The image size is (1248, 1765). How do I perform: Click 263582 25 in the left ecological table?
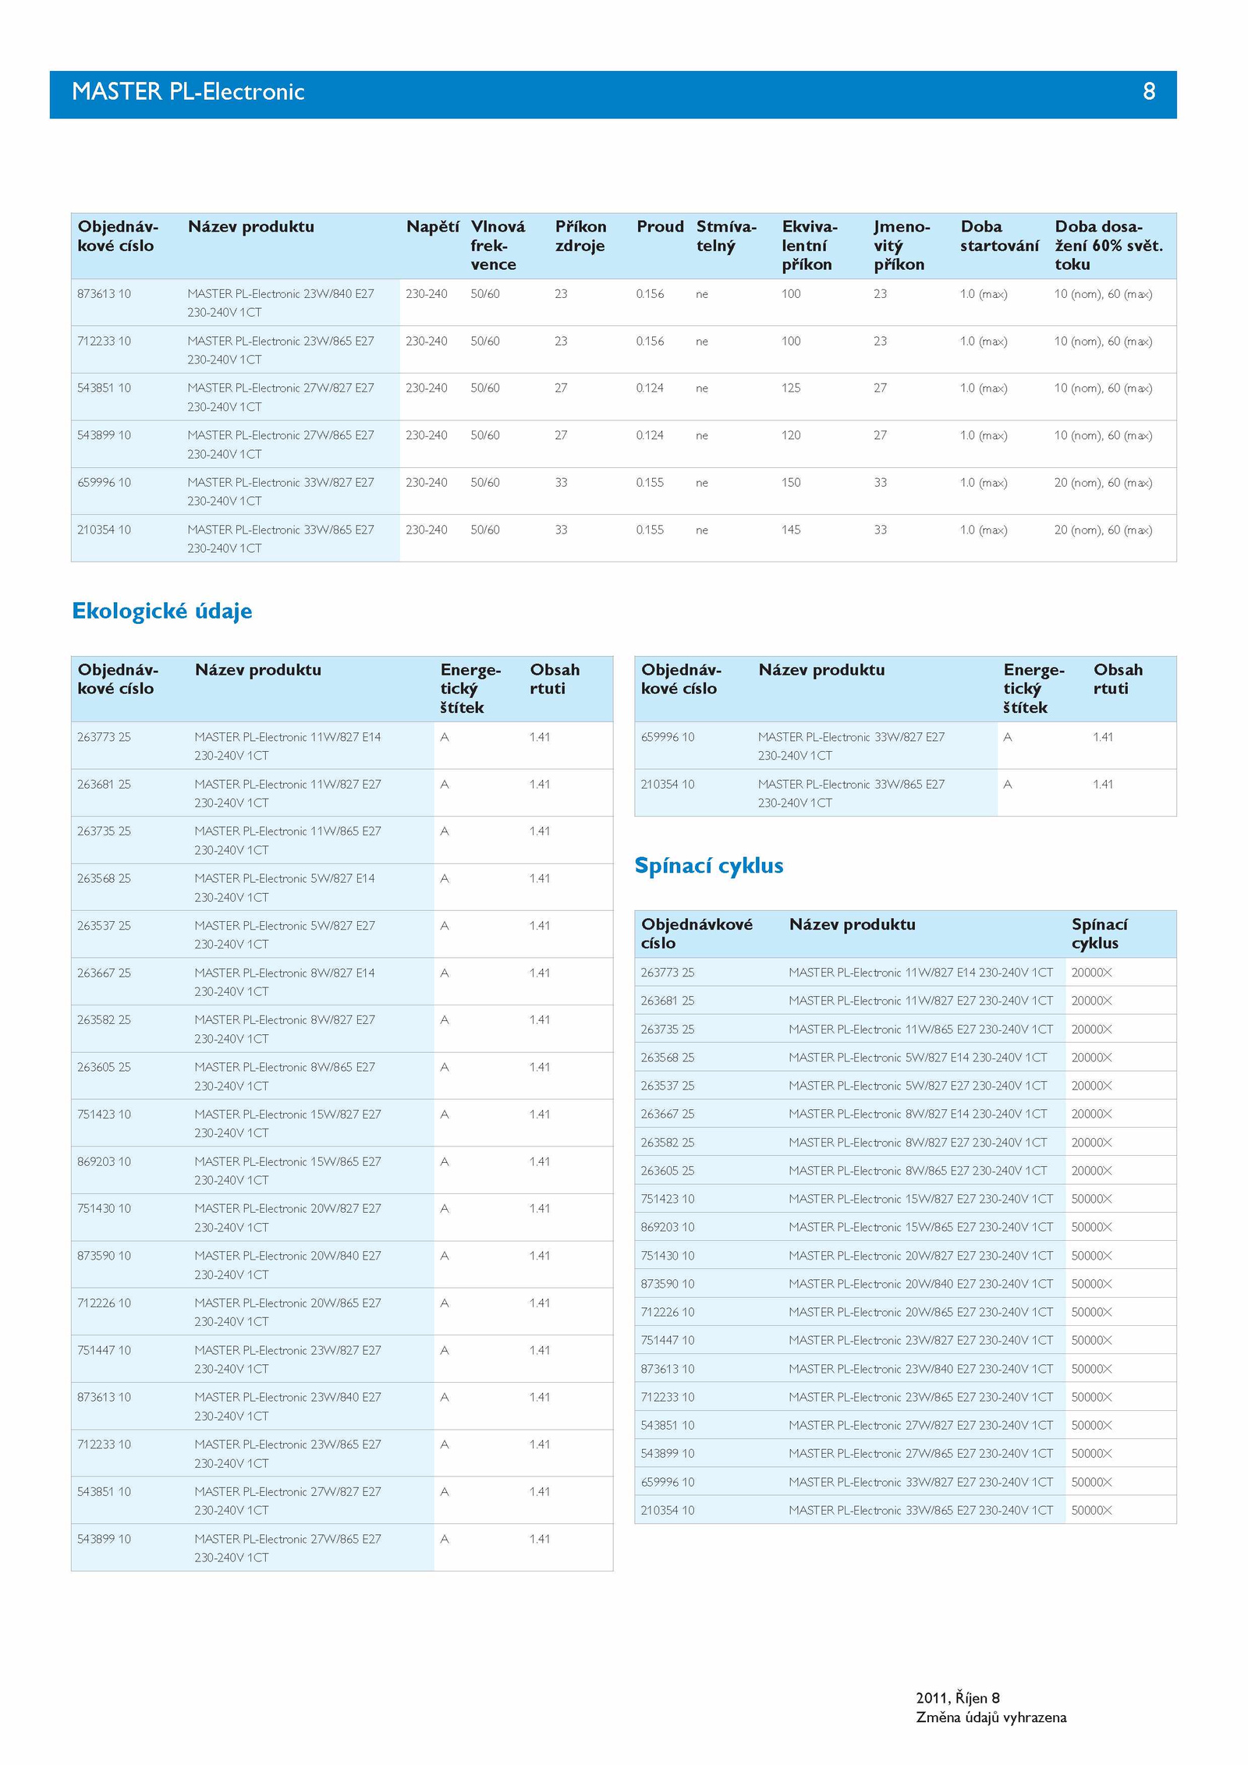point(104,1020)
